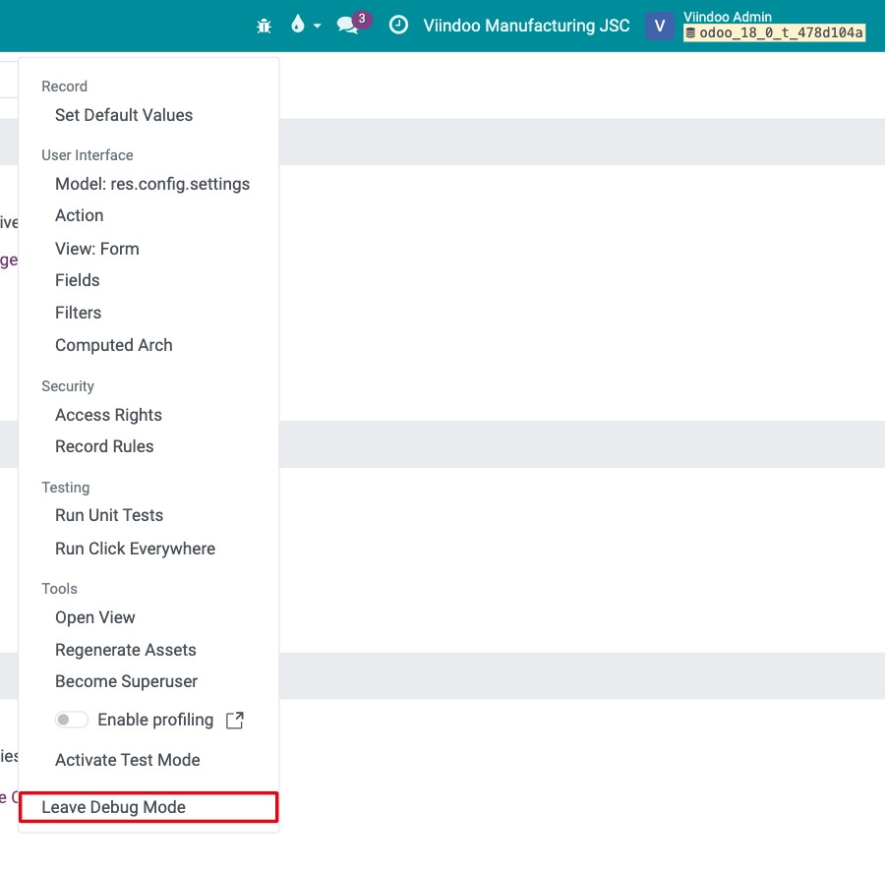Image resolution: width=885 pixels, height=869 pixels.
Task: Open the conversations chat icon
Action: point(348,26)
